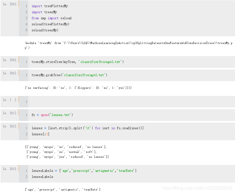This screenshot has width=235, height=193.
Task: Click line 'import treePlotterMy' in cell 58
Action: tap(49, 6)
